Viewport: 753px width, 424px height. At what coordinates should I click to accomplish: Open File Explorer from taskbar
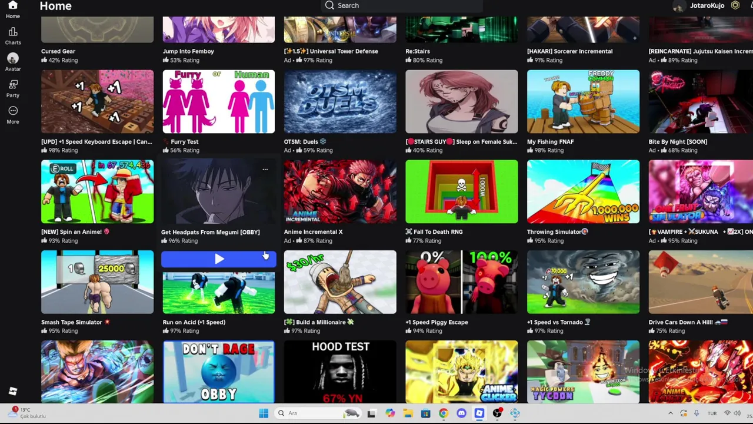[408, 413]
